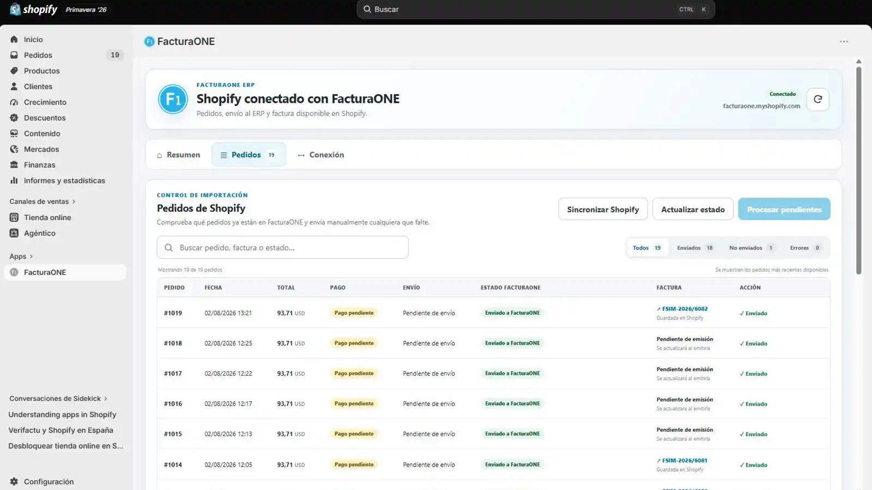
Task: Click the refresh connection icon button
Action: tap(818, 99)
